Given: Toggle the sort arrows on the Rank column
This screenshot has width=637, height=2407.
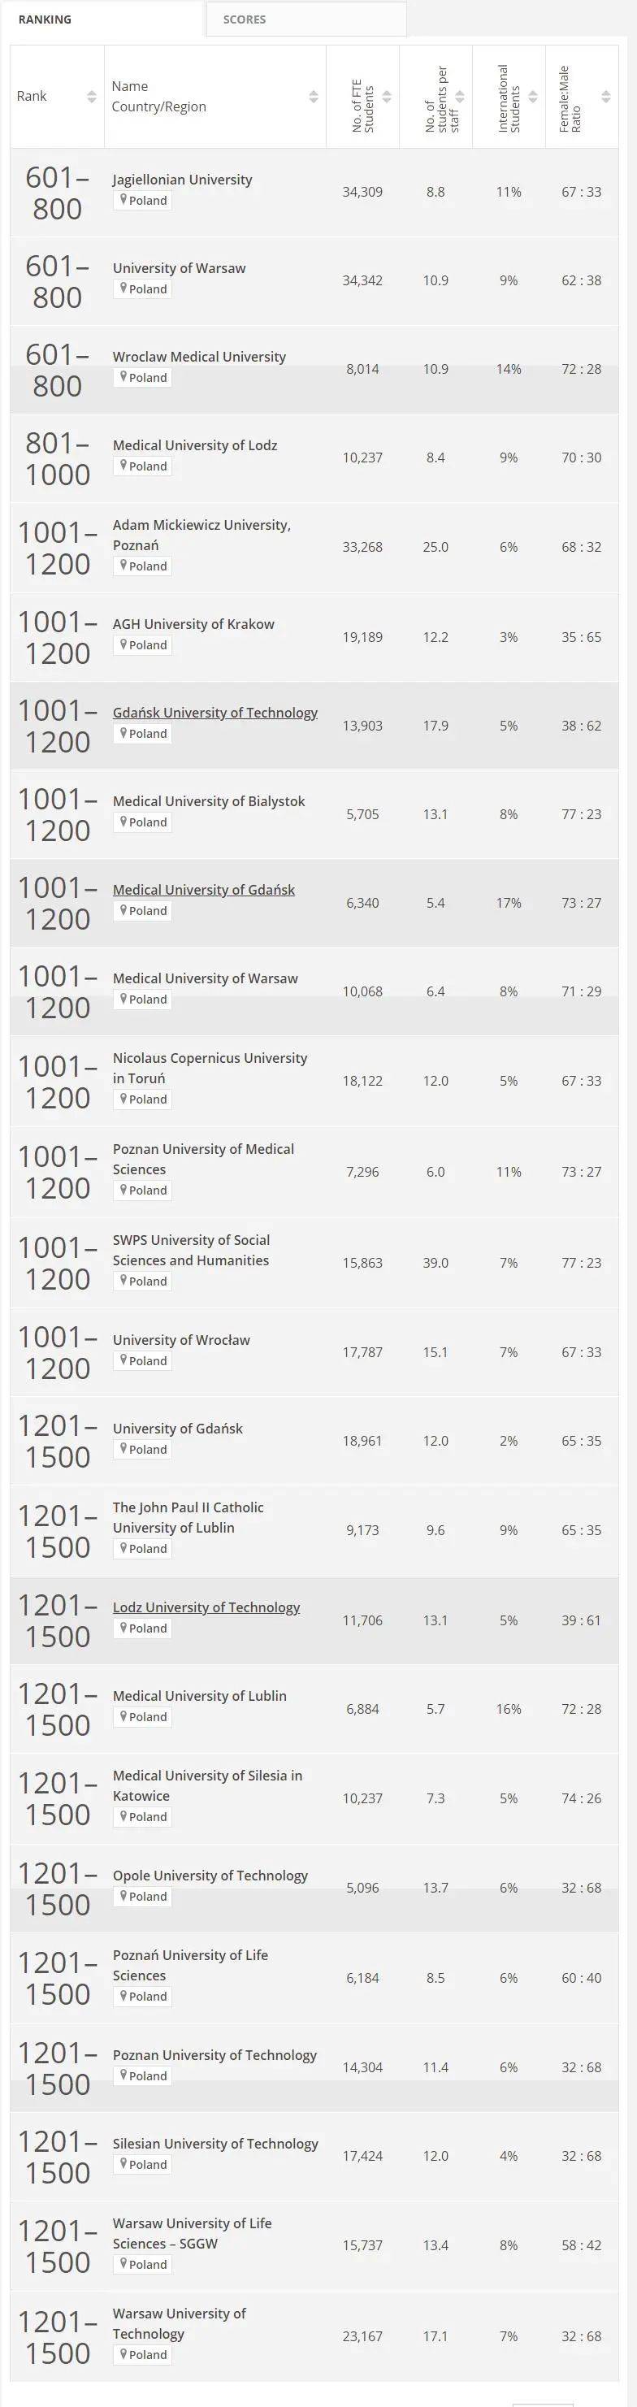Looking at the screenshot, I should tap(92, 95).
